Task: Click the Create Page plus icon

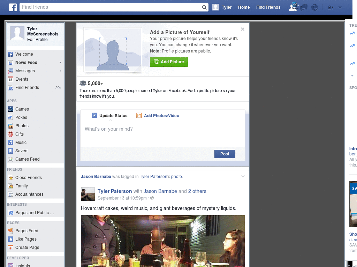Action: (10, 248)
